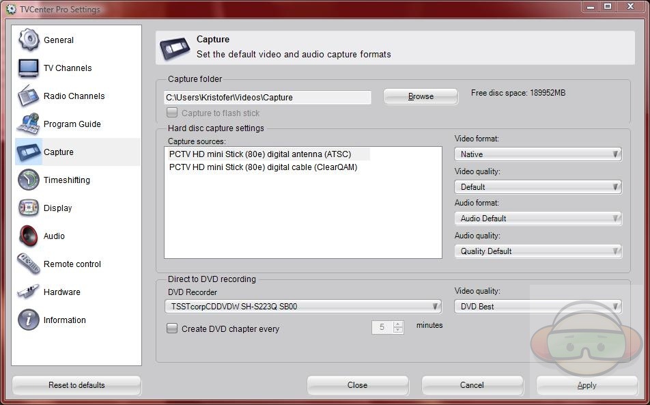Select the TV Channels monitor icon
Screen dimensions: 650x405
(x=29, y=68)
